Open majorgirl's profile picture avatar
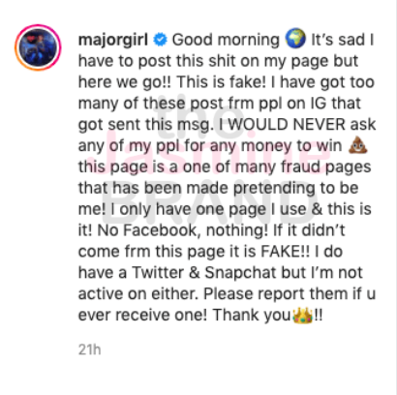 point(38,47)
